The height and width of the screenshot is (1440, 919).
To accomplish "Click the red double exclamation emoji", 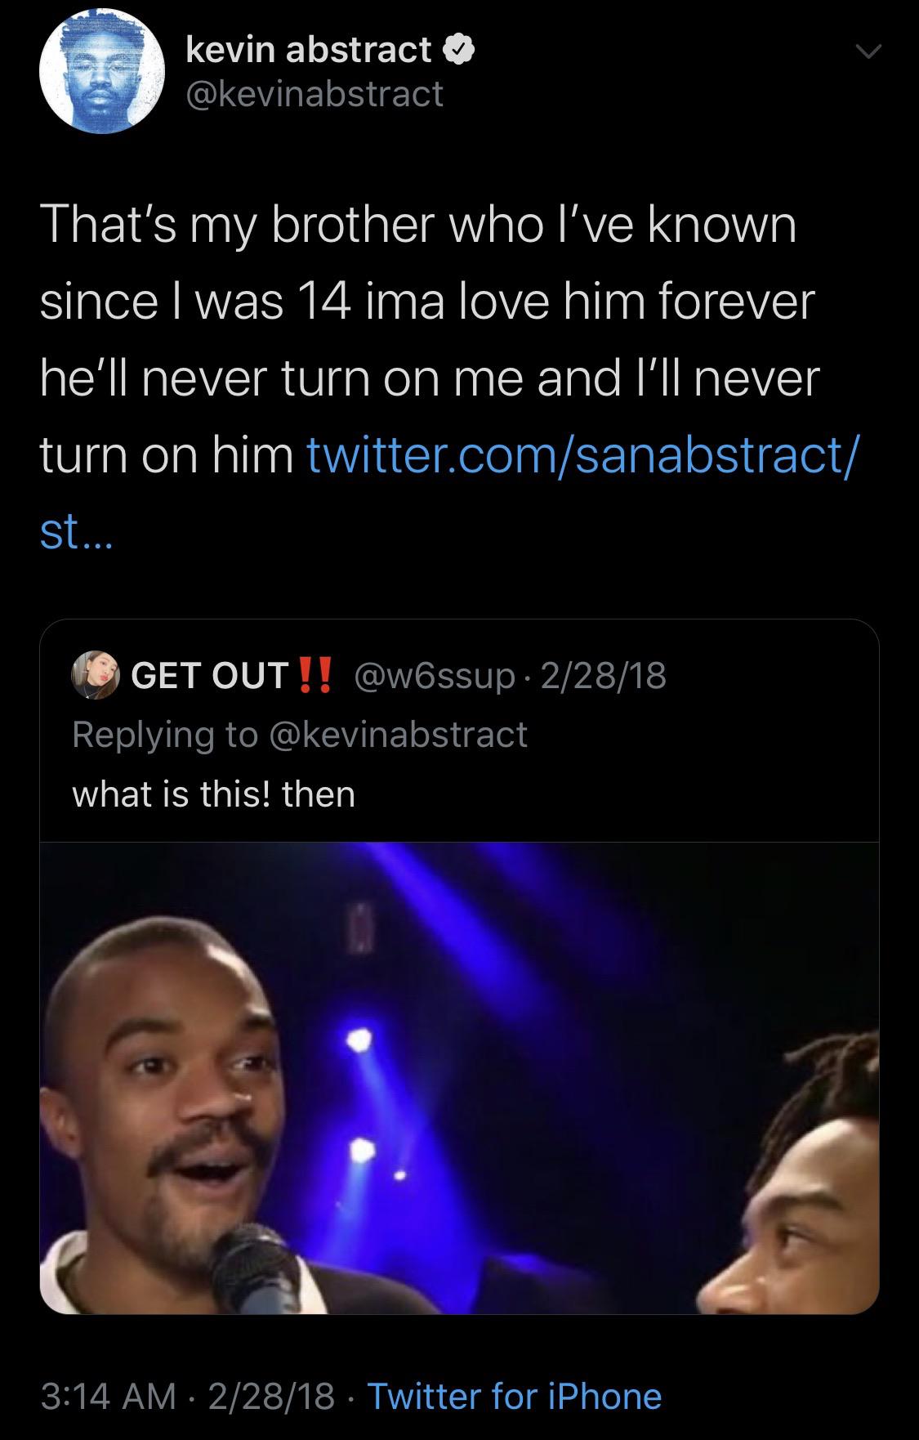I will click(x=315, y=676).
